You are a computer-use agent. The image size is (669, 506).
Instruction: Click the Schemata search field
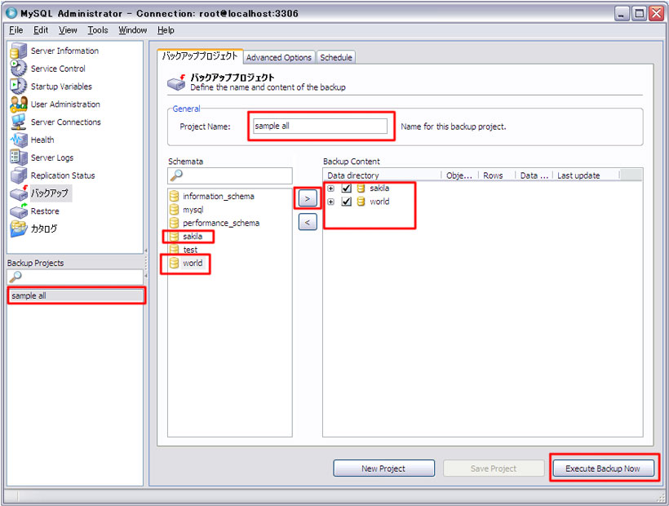click(x=230, y=175)
